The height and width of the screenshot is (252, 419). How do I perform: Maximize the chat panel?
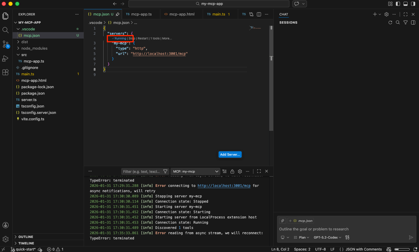[x=406, y=14]
